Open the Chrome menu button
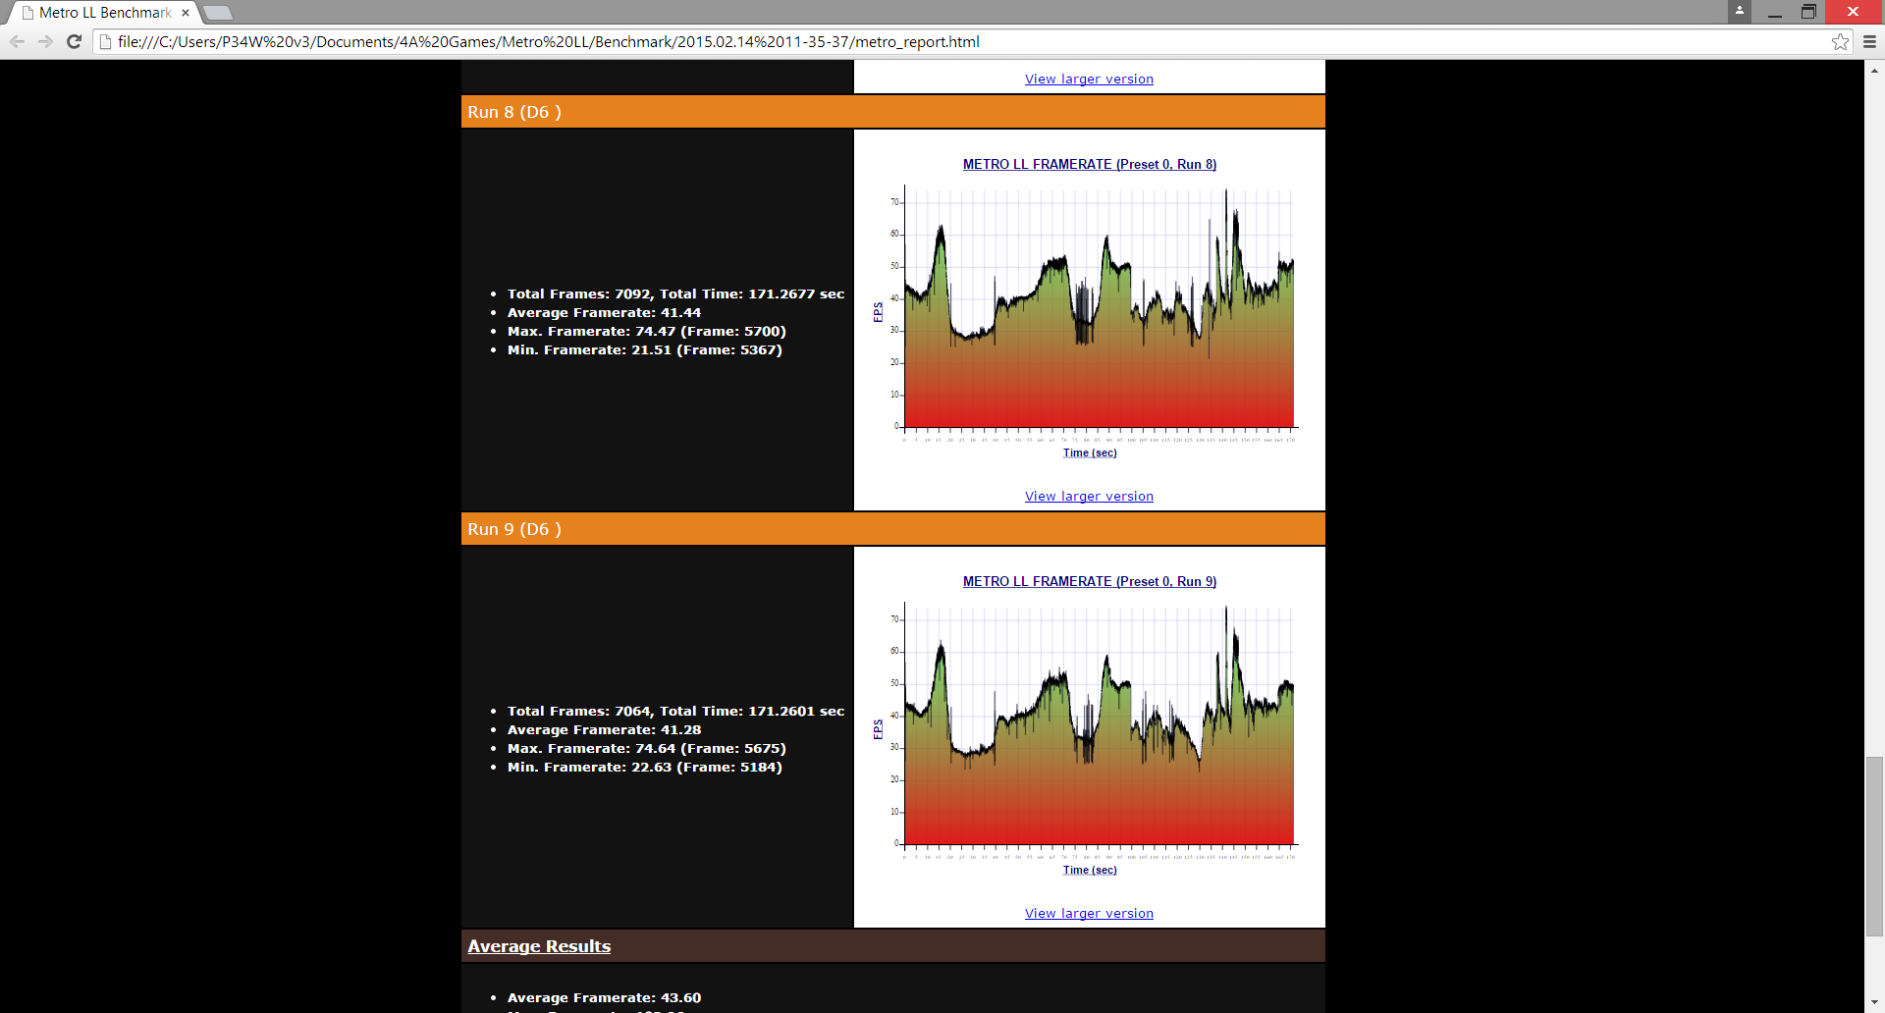The width and height of the screenshot is (1885, 1013). pyautogui.click(x=1869, y=41)
